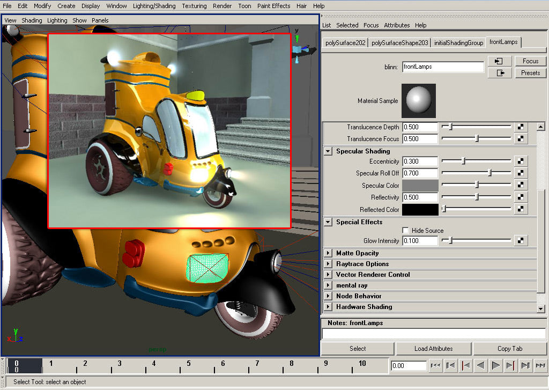This screenshot has height=390, width=549.
Task: Click the texture map button beside Eccentricity
Action: [520, 161]
